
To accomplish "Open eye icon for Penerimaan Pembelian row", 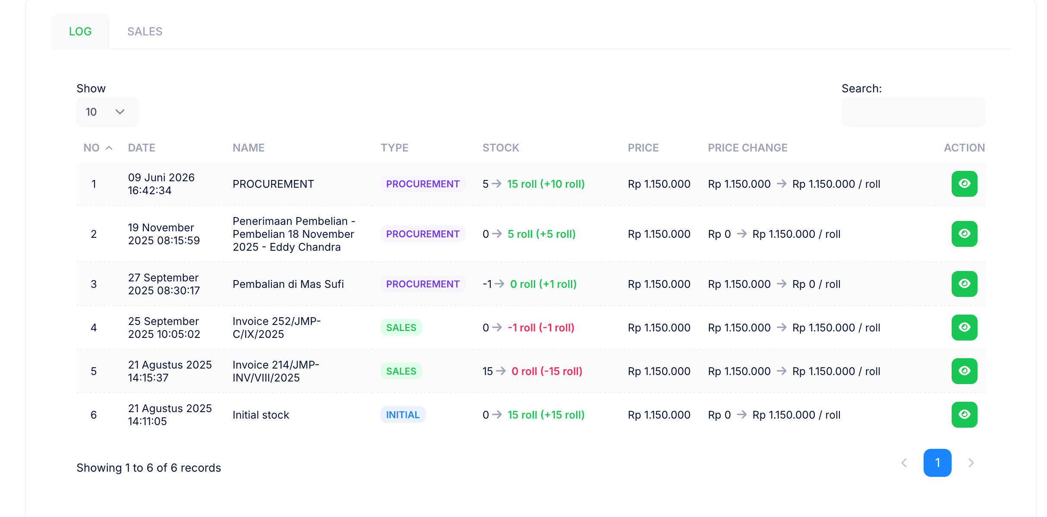I will click(964, 234).
